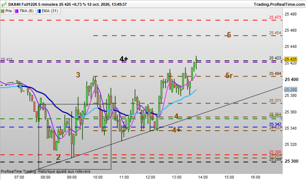
Task: Select the 25 388 EMA value tag
Action: [x=291, y=89]
